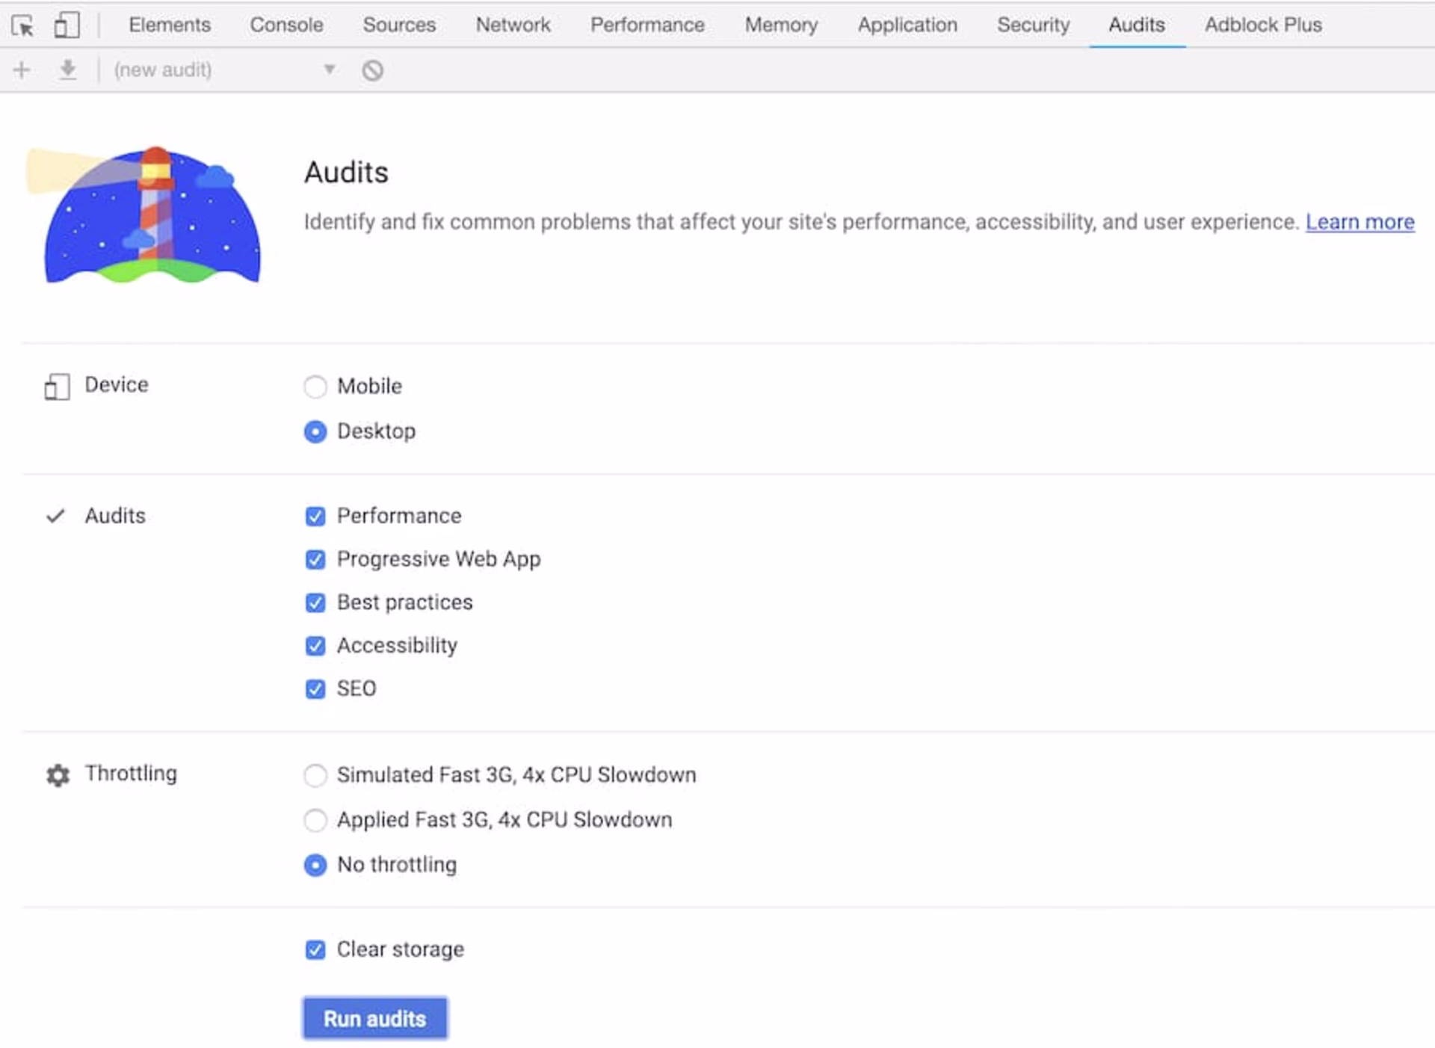Click the plus icon to add new audit
1435x1048 pixels.
22,70
